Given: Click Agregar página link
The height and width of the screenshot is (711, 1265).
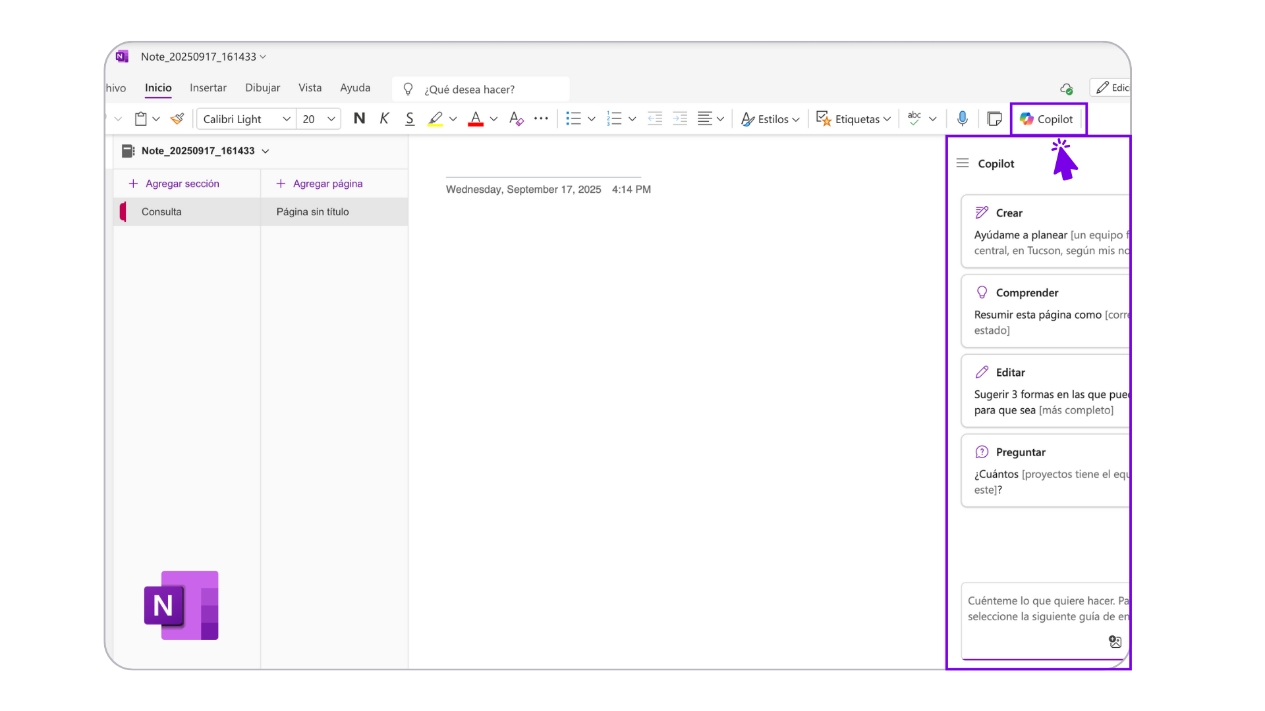Looking at the screenshot, I should (327, 184).
